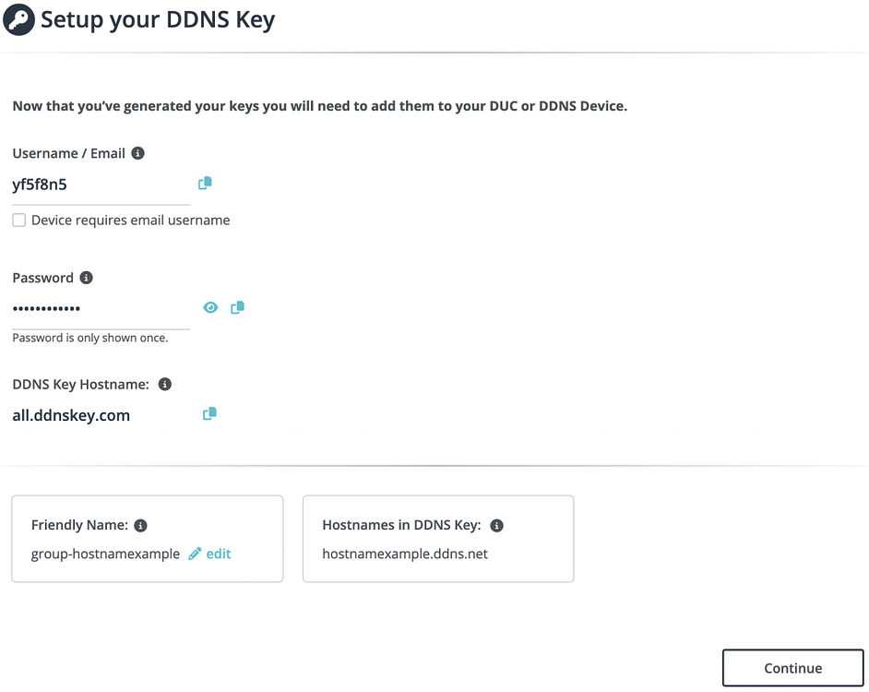Screen dimensions: 869x692
Task: Edit the friendly name group-hostnamexample
Action: (x=219, y=554)
